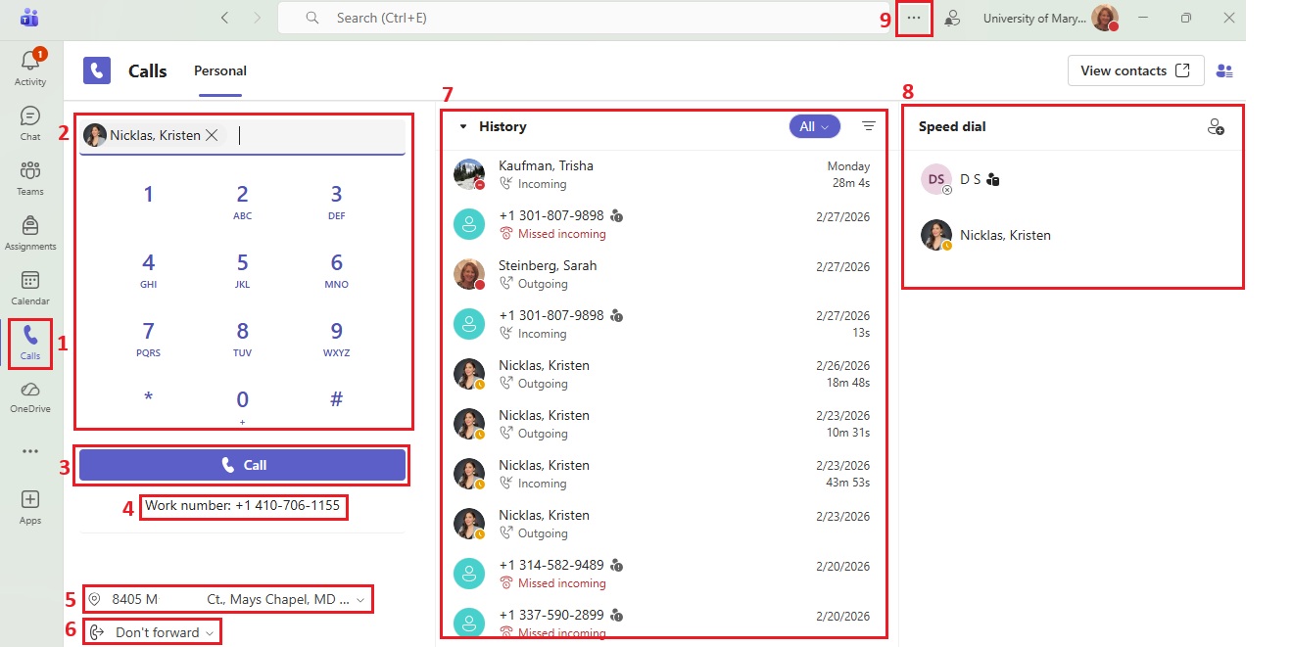Image resolution: width=1292 pixels, height=647 pixels.
Task: Add a contact to Speed dial
Action: 1216,126
